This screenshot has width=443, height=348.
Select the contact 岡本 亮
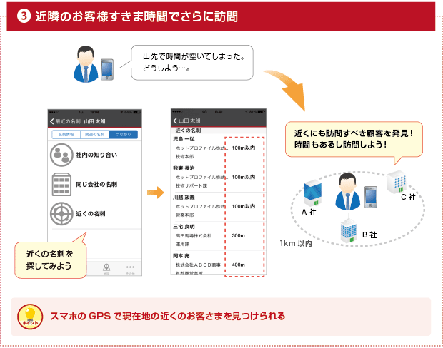coord(181,256)
